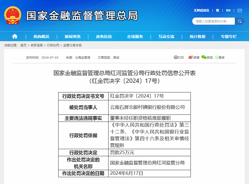Screen dimensions: 249x184
Task: Click the 行政处罚决定书文号 header cell
Action: coord(83,96)
